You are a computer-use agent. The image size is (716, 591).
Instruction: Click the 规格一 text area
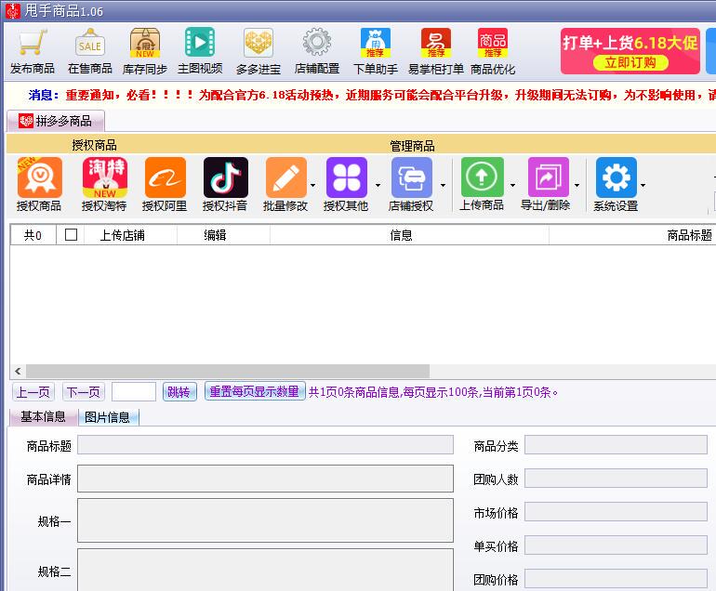[x=265, y=520]
